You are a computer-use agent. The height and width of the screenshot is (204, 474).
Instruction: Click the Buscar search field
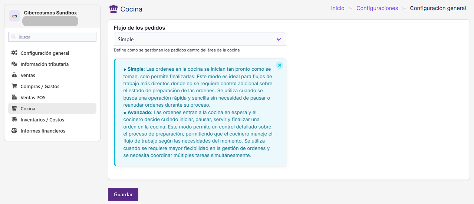[x=52, y=37]
